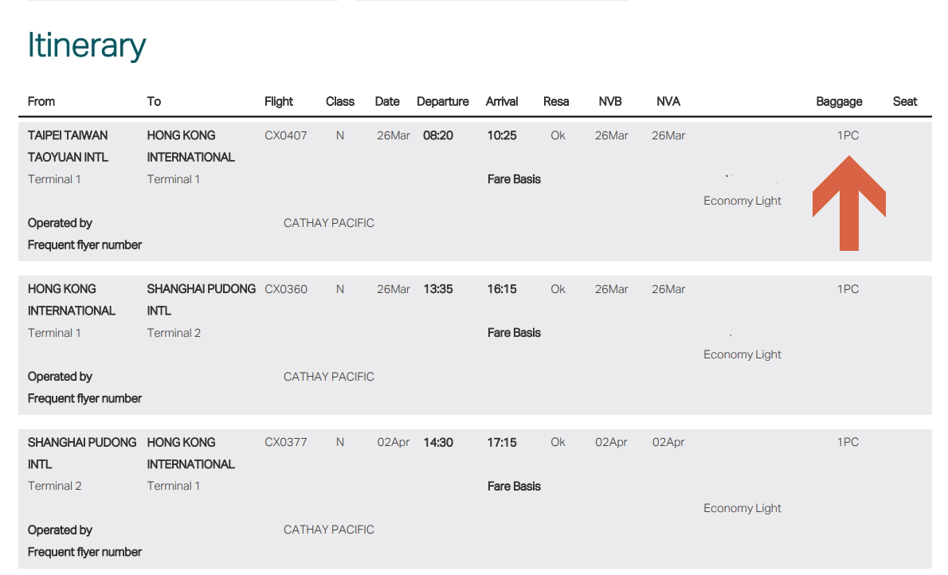Select 1PC baggage allowance for CX0407
This screenshot has height=575, width=948.
pos(848,135)
